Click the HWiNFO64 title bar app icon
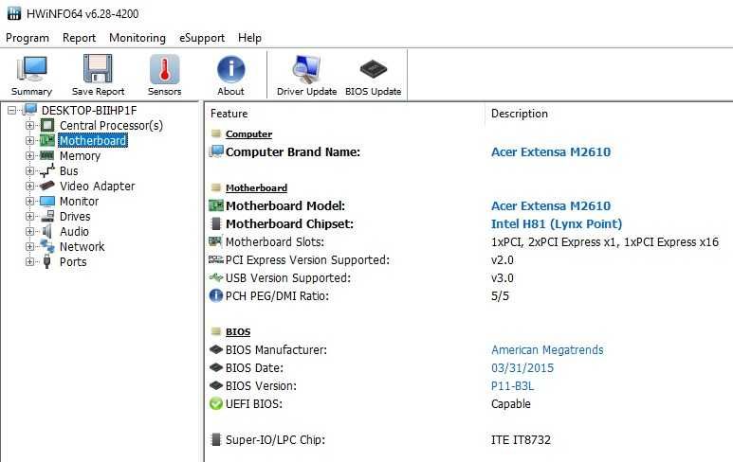The width and height of the screenshot is (733, 462). pos(14,13)
